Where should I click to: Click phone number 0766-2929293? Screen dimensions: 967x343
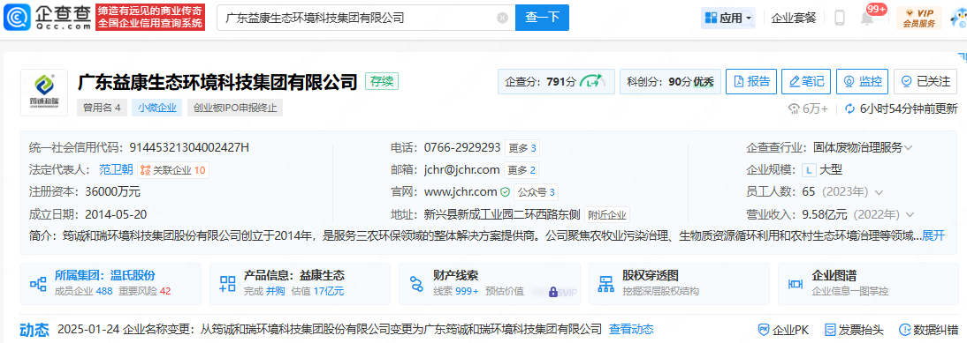pyautogui.click(x=462, y=147)
